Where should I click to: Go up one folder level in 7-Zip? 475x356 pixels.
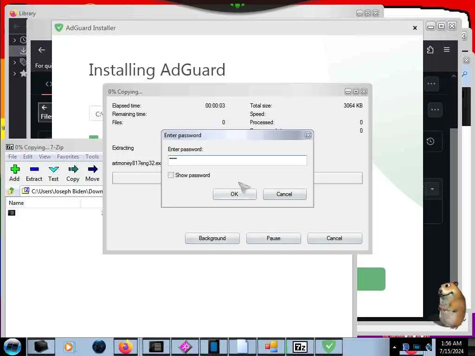[x=12, y=191]
